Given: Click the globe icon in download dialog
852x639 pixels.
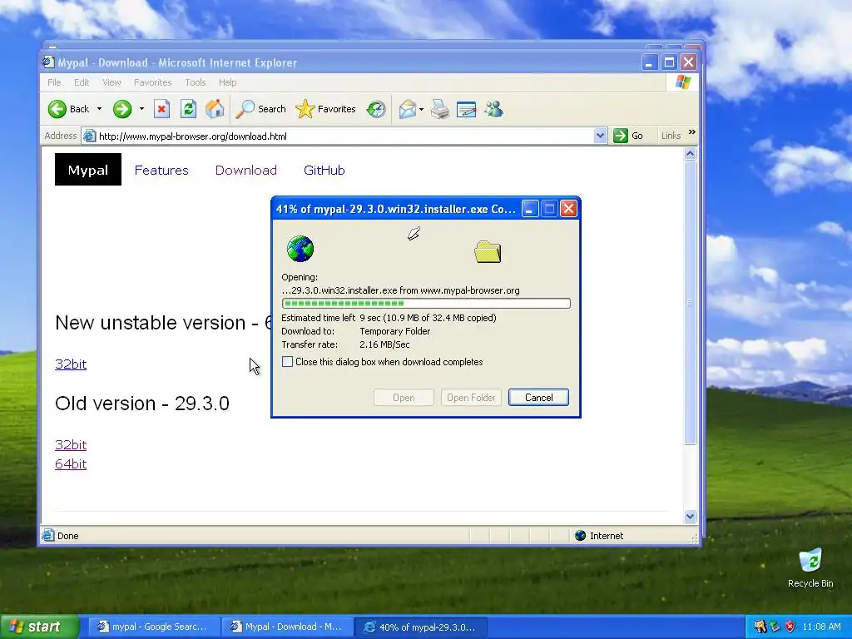Looking at the screenshot, I should coord(300,249).
